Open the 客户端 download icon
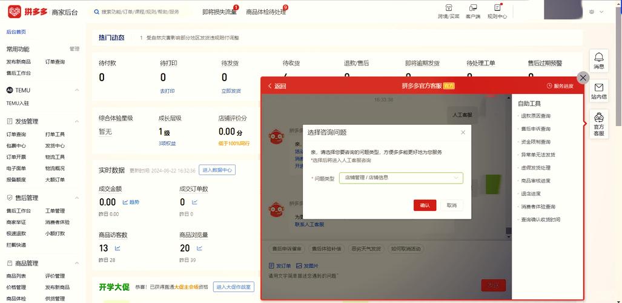Viewport: 622px width, 303px height. pyautogui.click(x=473, y=7)
